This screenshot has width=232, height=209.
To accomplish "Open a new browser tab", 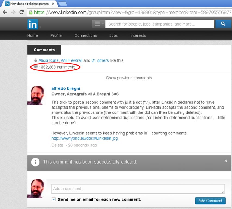I will (63, 4).
